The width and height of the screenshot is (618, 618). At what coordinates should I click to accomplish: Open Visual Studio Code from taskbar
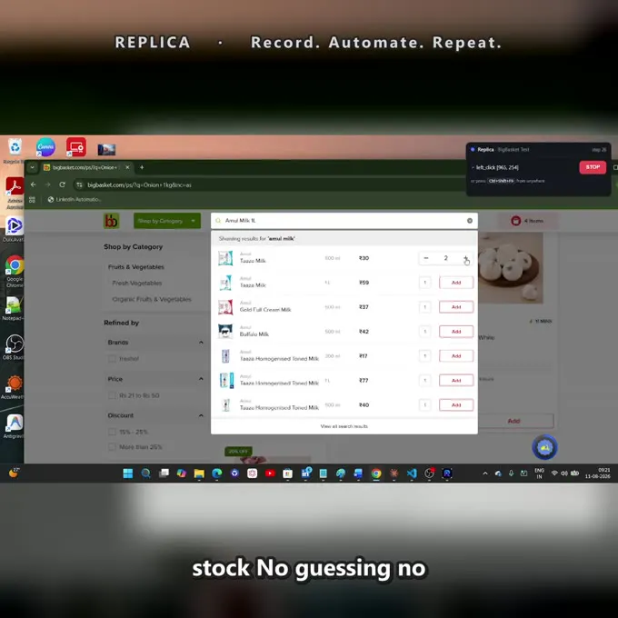tap(412, 473)
